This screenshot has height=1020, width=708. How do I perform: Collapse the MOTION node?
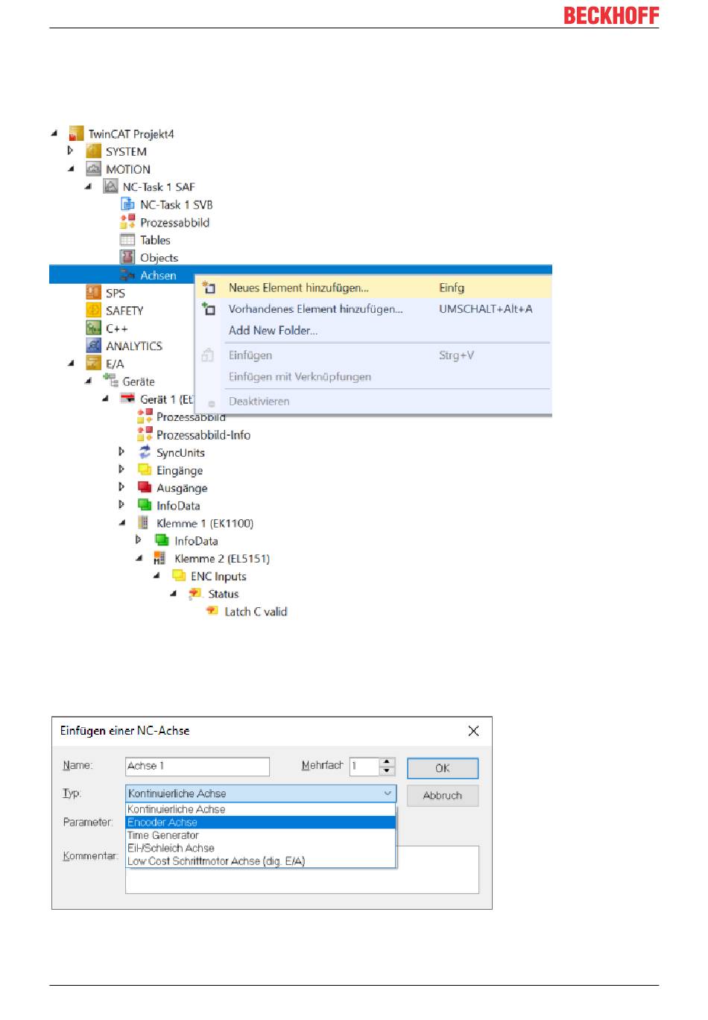(x=72, y=168)
